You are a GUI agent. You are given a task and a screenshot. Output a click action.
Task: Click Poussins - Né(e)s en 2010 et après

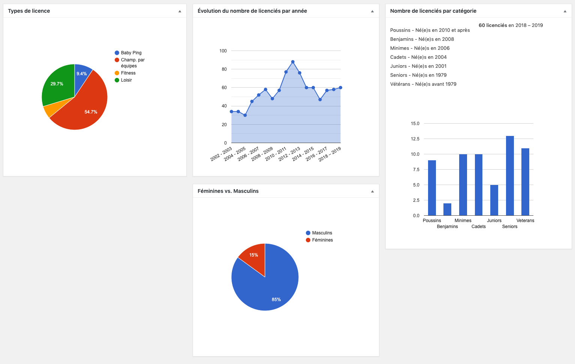coord(430,30)
